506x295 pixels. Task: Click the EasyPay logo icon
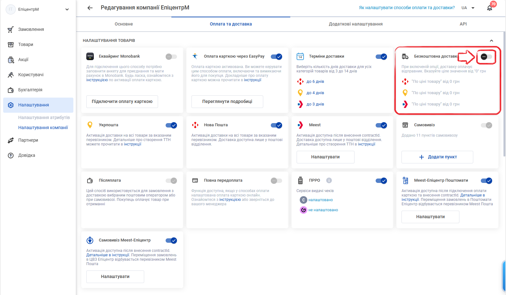pos(195,56)
